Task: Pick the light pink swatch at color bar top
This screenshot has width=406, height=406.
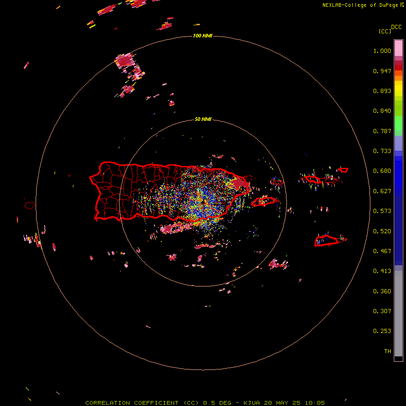Action: (x=398, y=48)
